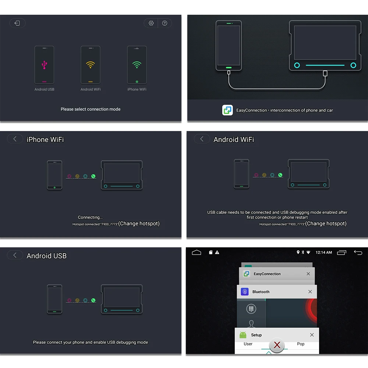
Task: Click the music note icon on Android USB screen
Action: 77,300
